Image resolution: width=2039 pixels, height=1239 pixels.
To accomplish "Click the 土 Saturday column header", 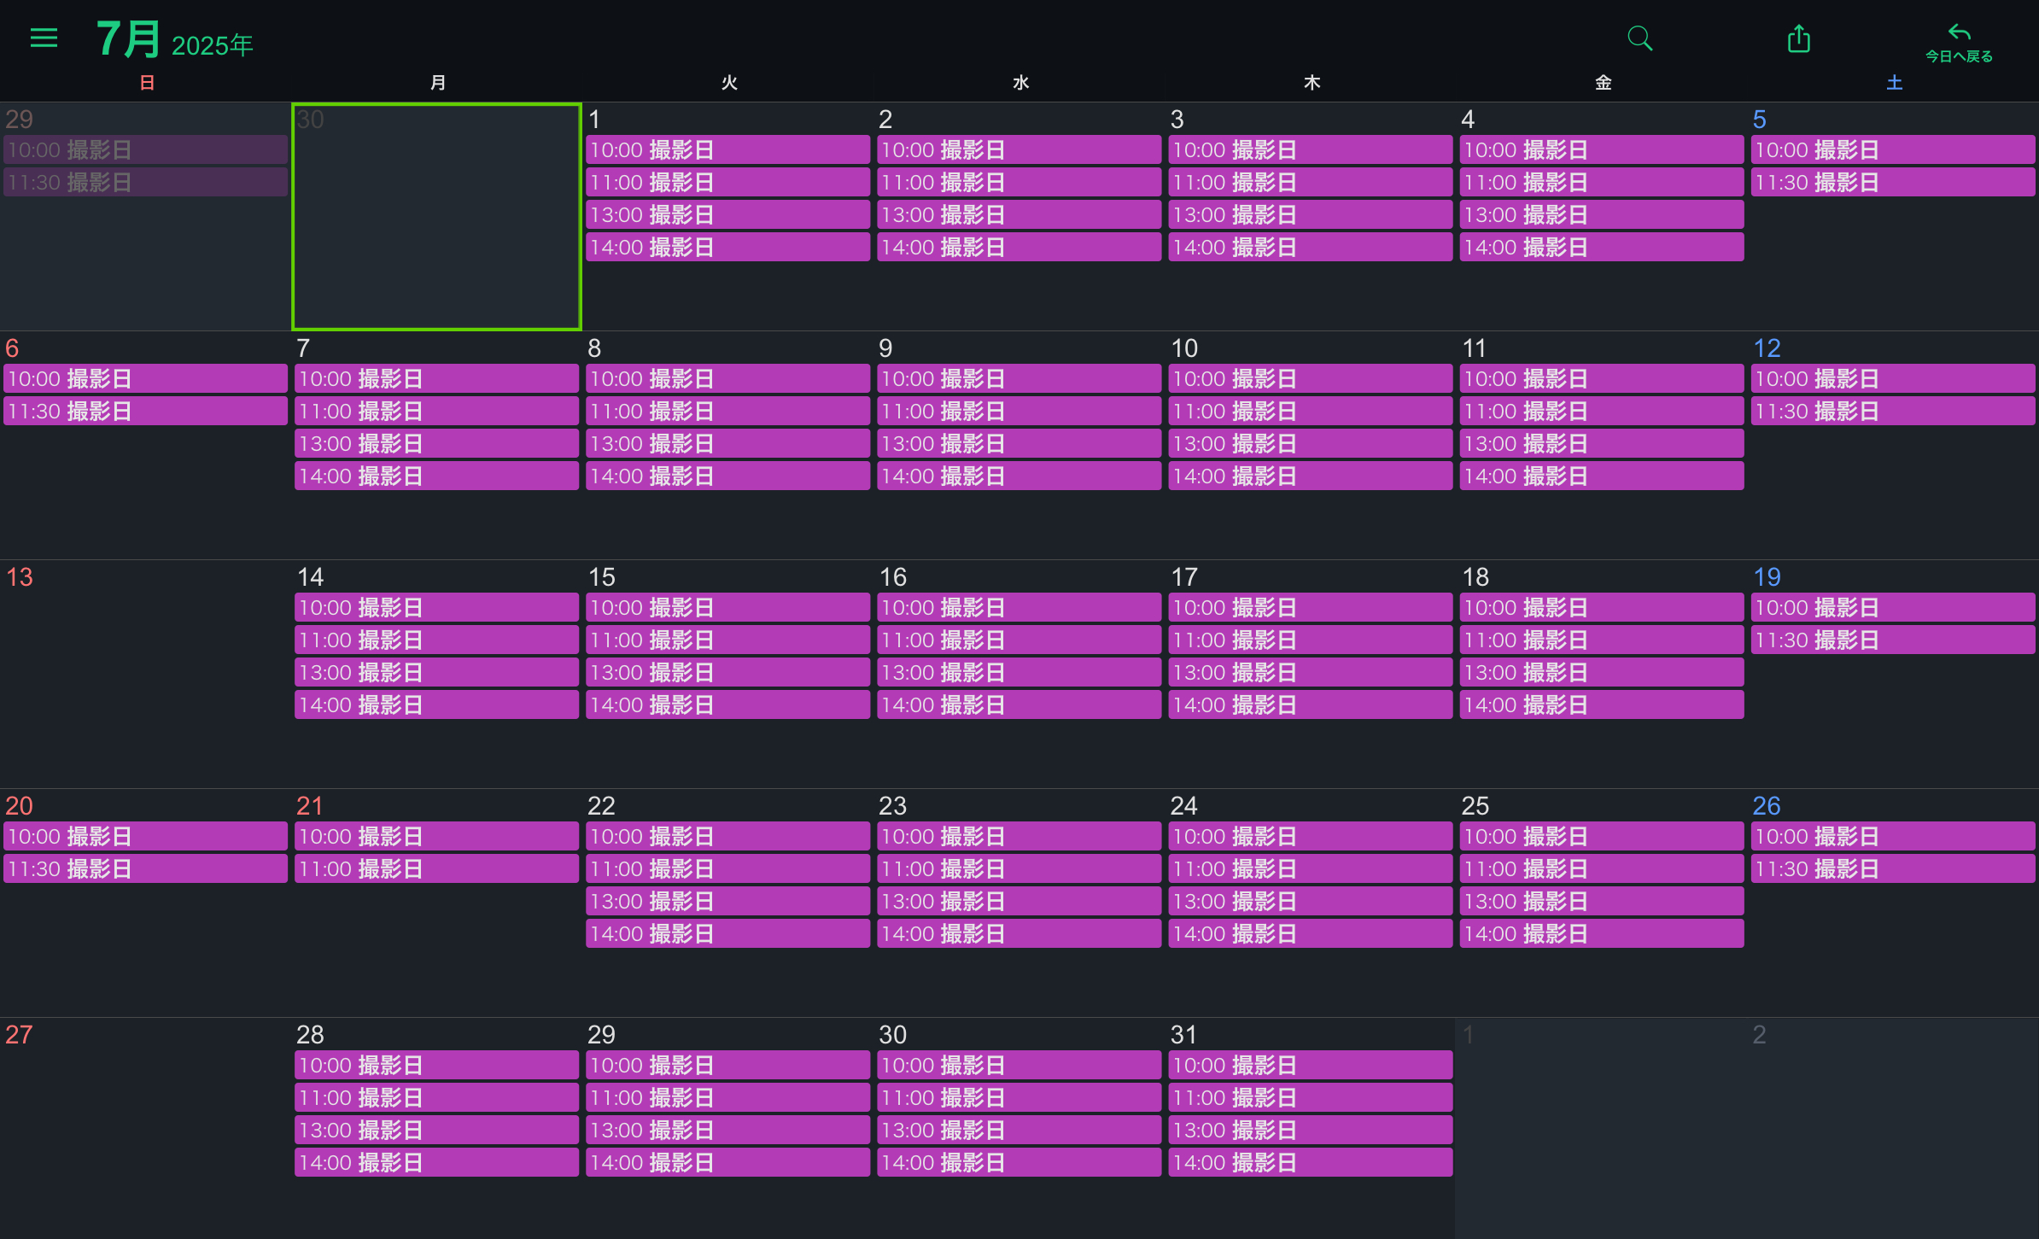I will click(1894, 83).
